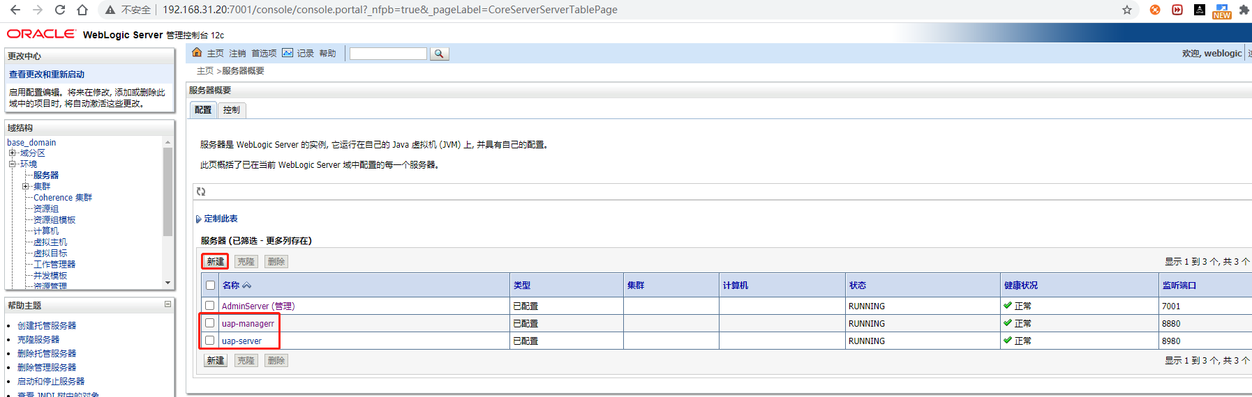Click the not-secure warning triangle icon
This screenshot has width=1252, height=397.
(x=110, y=10)
